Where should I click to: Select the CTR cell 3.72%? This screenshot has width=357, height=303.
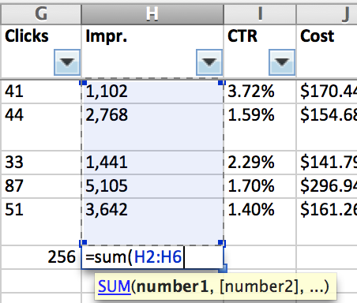pos(260,92)
